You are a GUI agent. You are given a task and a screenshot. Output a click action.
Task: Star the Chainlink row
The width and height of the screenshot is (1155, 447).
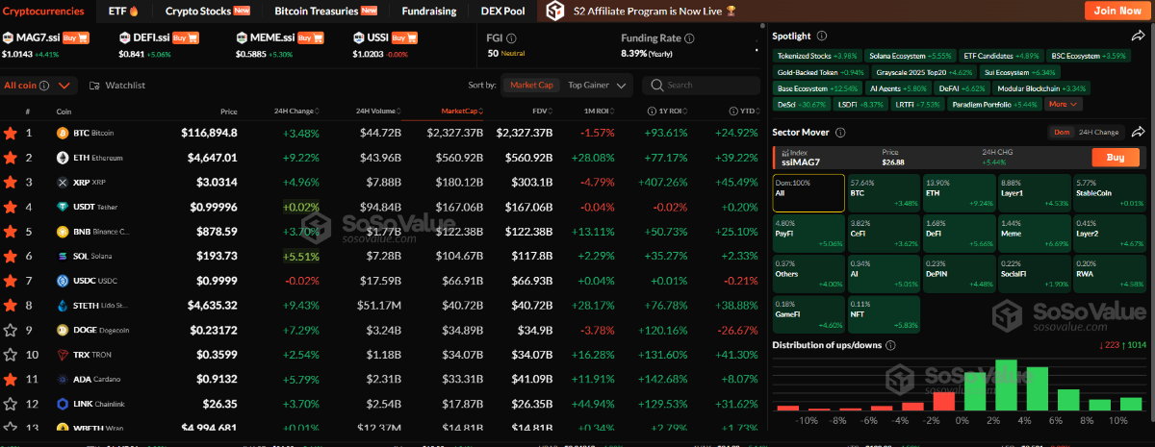(11, 404)
